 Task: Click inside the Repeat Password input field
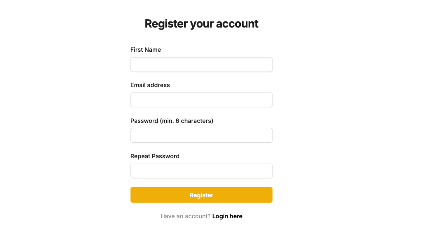tap(201, 171)
